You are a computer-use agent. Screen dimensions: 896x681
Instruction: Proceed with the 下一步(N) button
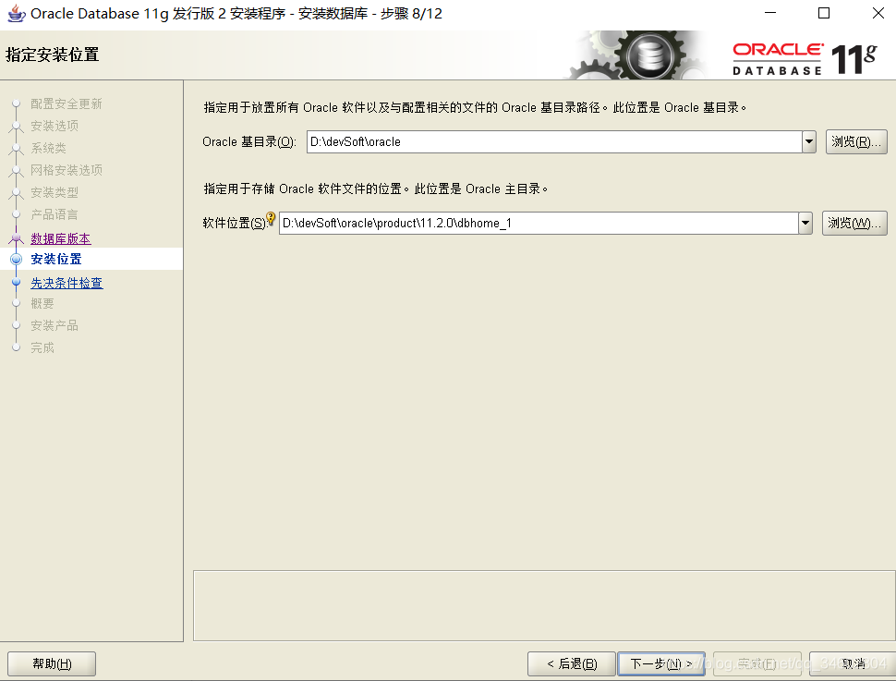point(661,663)
